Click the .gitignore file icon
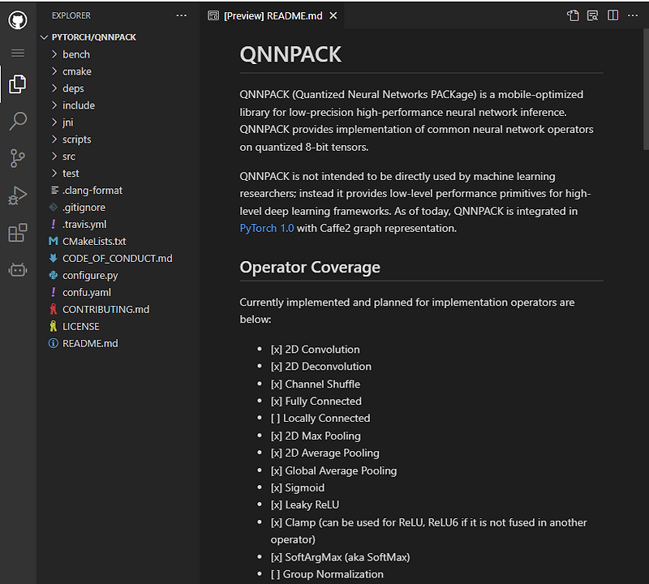Screen dimensions: 649x584 (54, 207)
